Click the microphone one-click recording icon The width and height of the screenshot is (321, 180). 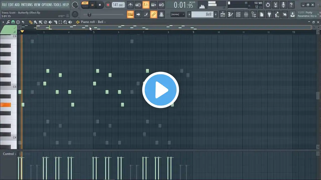click(283, 5)
